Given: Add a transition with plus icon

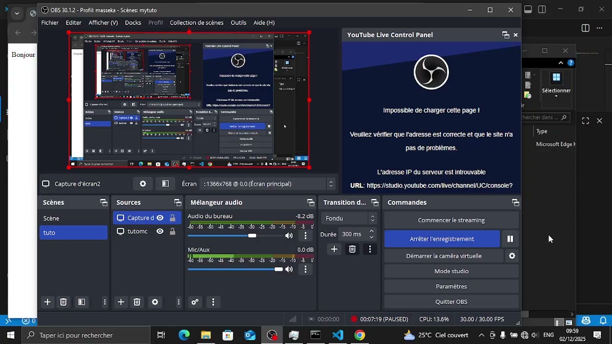Looking at the screenshot, I should [x=334, y=249].
